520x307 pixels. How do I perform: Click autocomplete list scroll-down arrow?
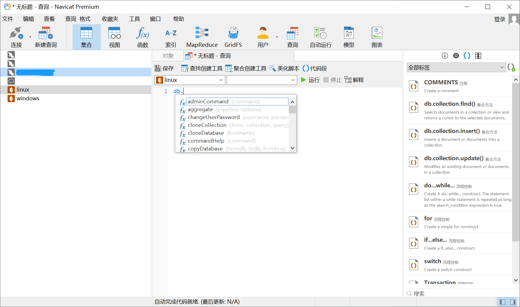click(x=292, y=148)
